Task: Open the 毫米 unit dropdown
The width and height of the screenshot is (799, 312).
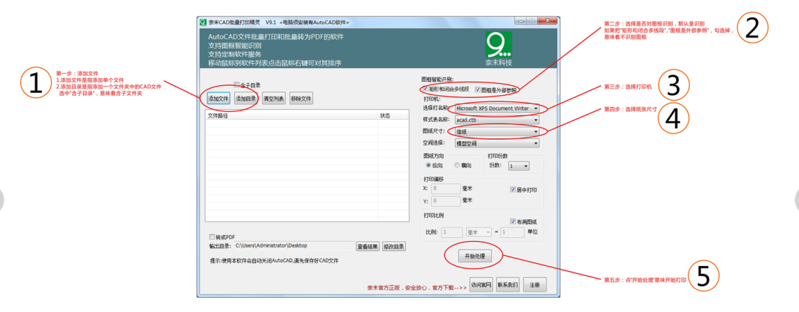Action: pos(479,232)
